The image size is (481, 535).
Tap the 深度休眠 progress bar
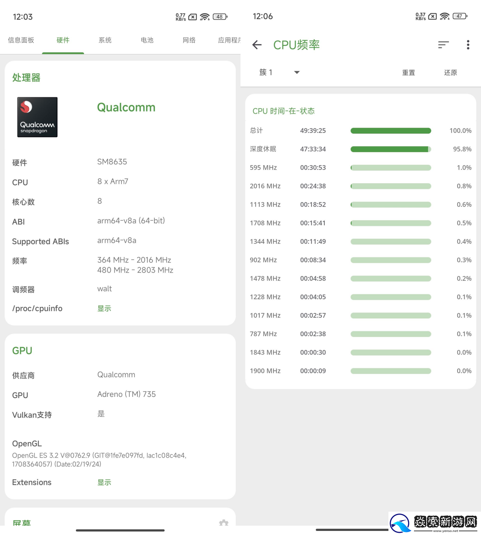click(x=391, y=149)
